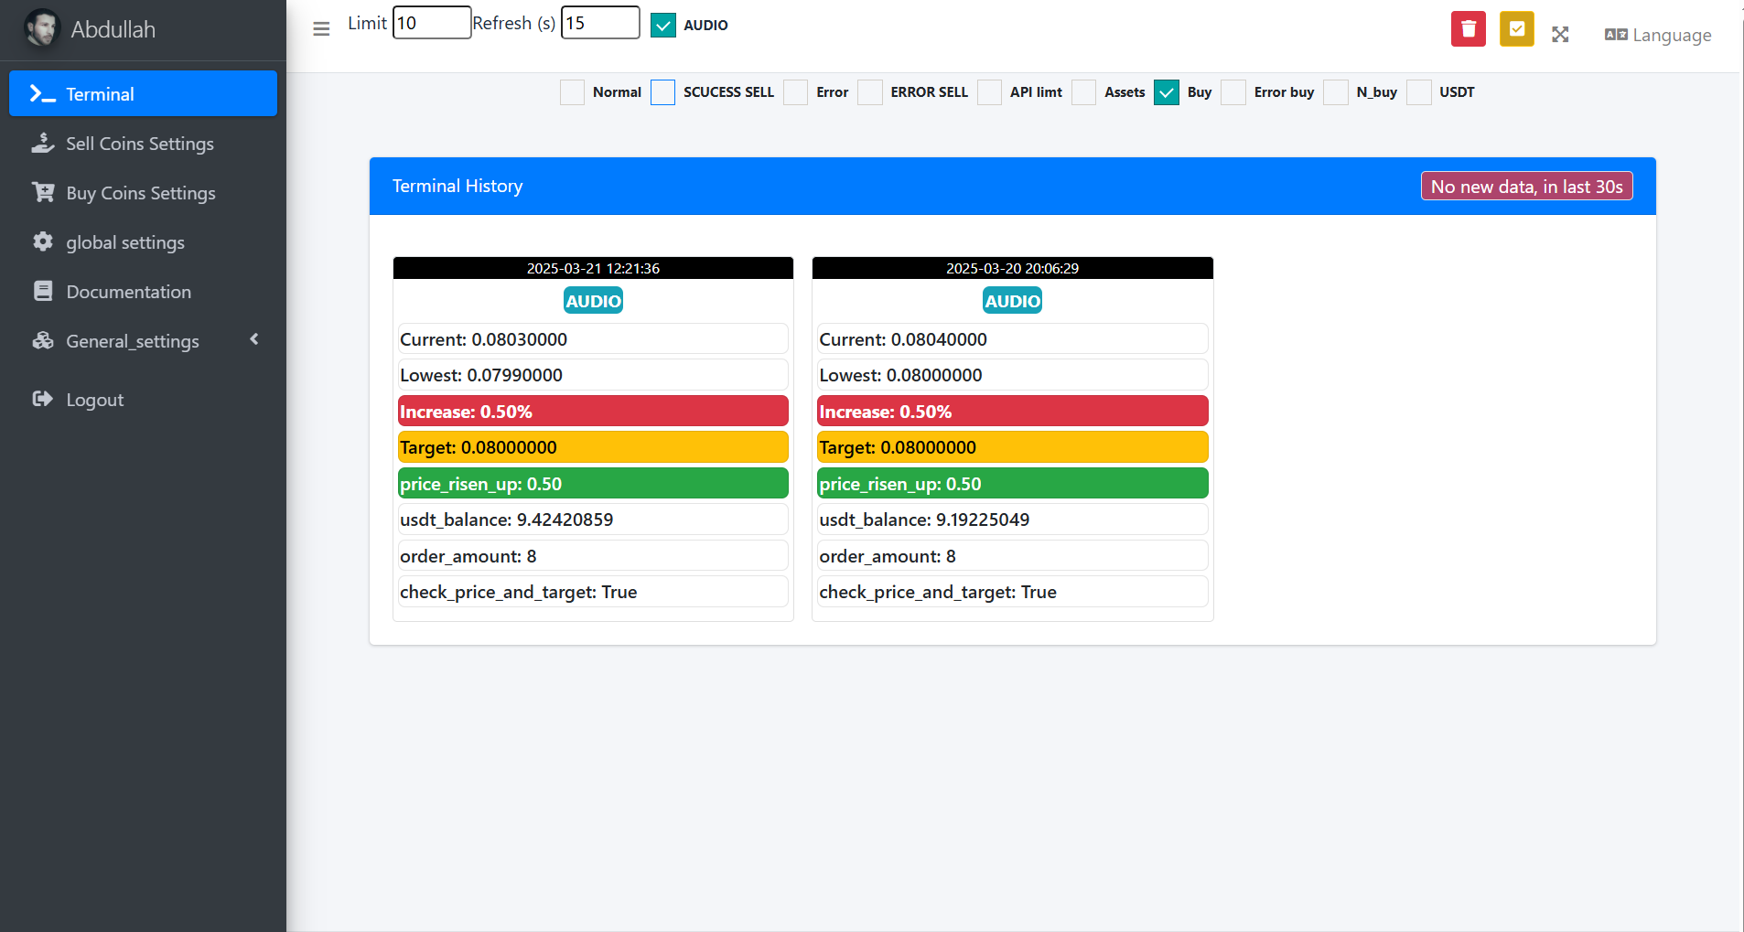1744x932 pixels.
Task: Open fullscreen mode via the expand arrows icon
Action: click(1560, 34)
